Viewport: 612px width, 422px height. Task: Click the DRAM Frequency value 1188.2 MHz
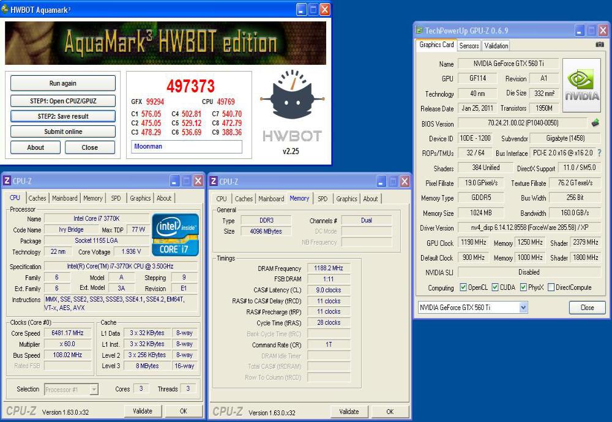click(328, 268)
